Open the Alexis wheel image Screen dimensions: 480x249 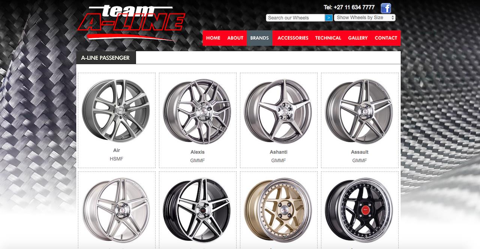[197, 111]
